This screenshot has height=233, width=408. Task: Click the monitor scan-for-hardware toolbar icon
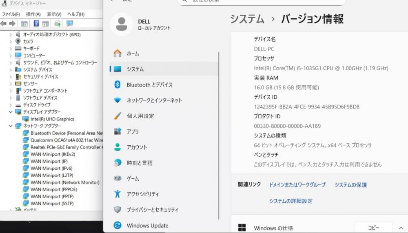70,24
